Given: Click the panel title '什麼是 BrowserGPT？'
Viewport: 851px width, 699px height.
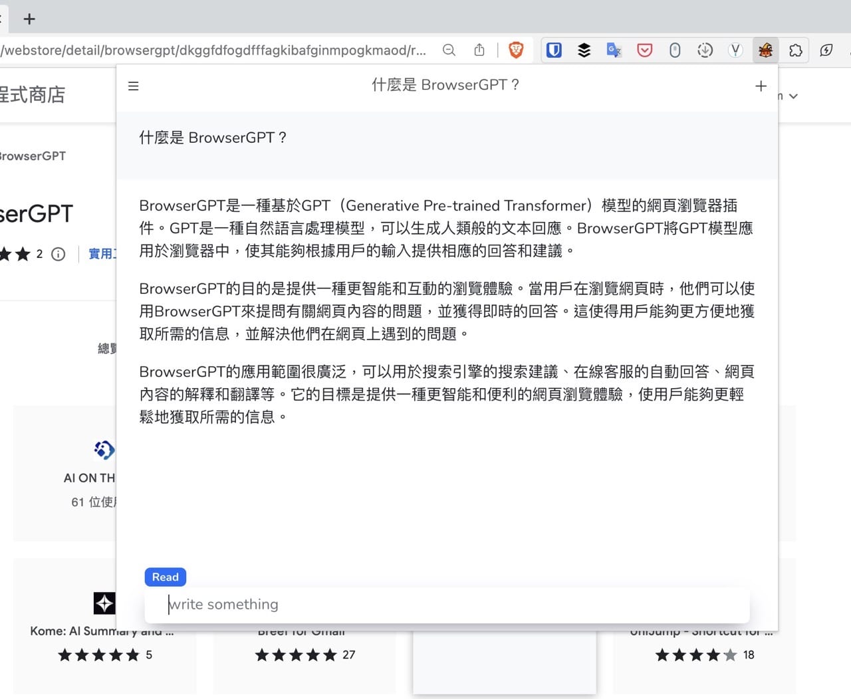Looking at the screenshot, I should coord(446,85).
